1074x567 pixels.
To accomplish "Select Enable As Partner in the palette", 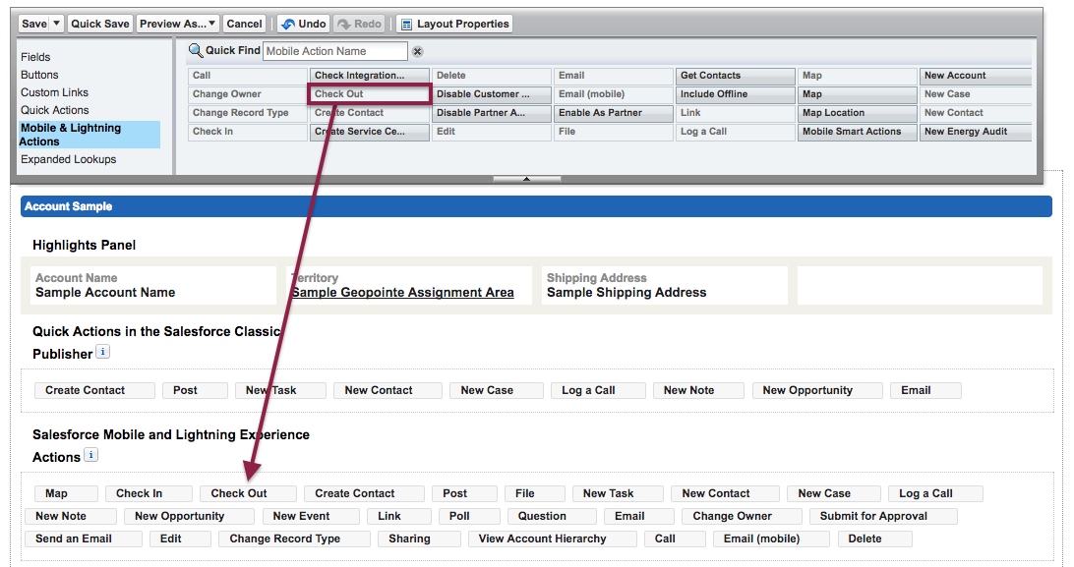I will point(614,113).
